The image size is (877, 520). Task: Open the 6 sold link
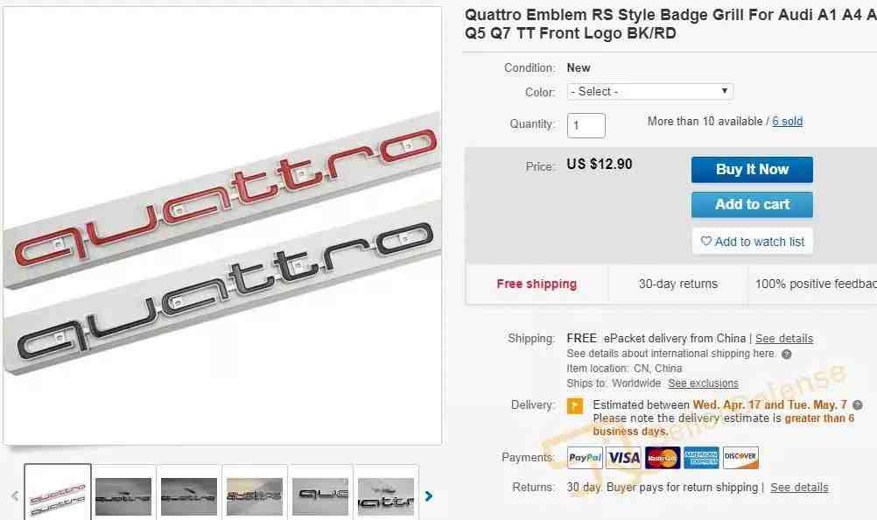tap(788, 122)
